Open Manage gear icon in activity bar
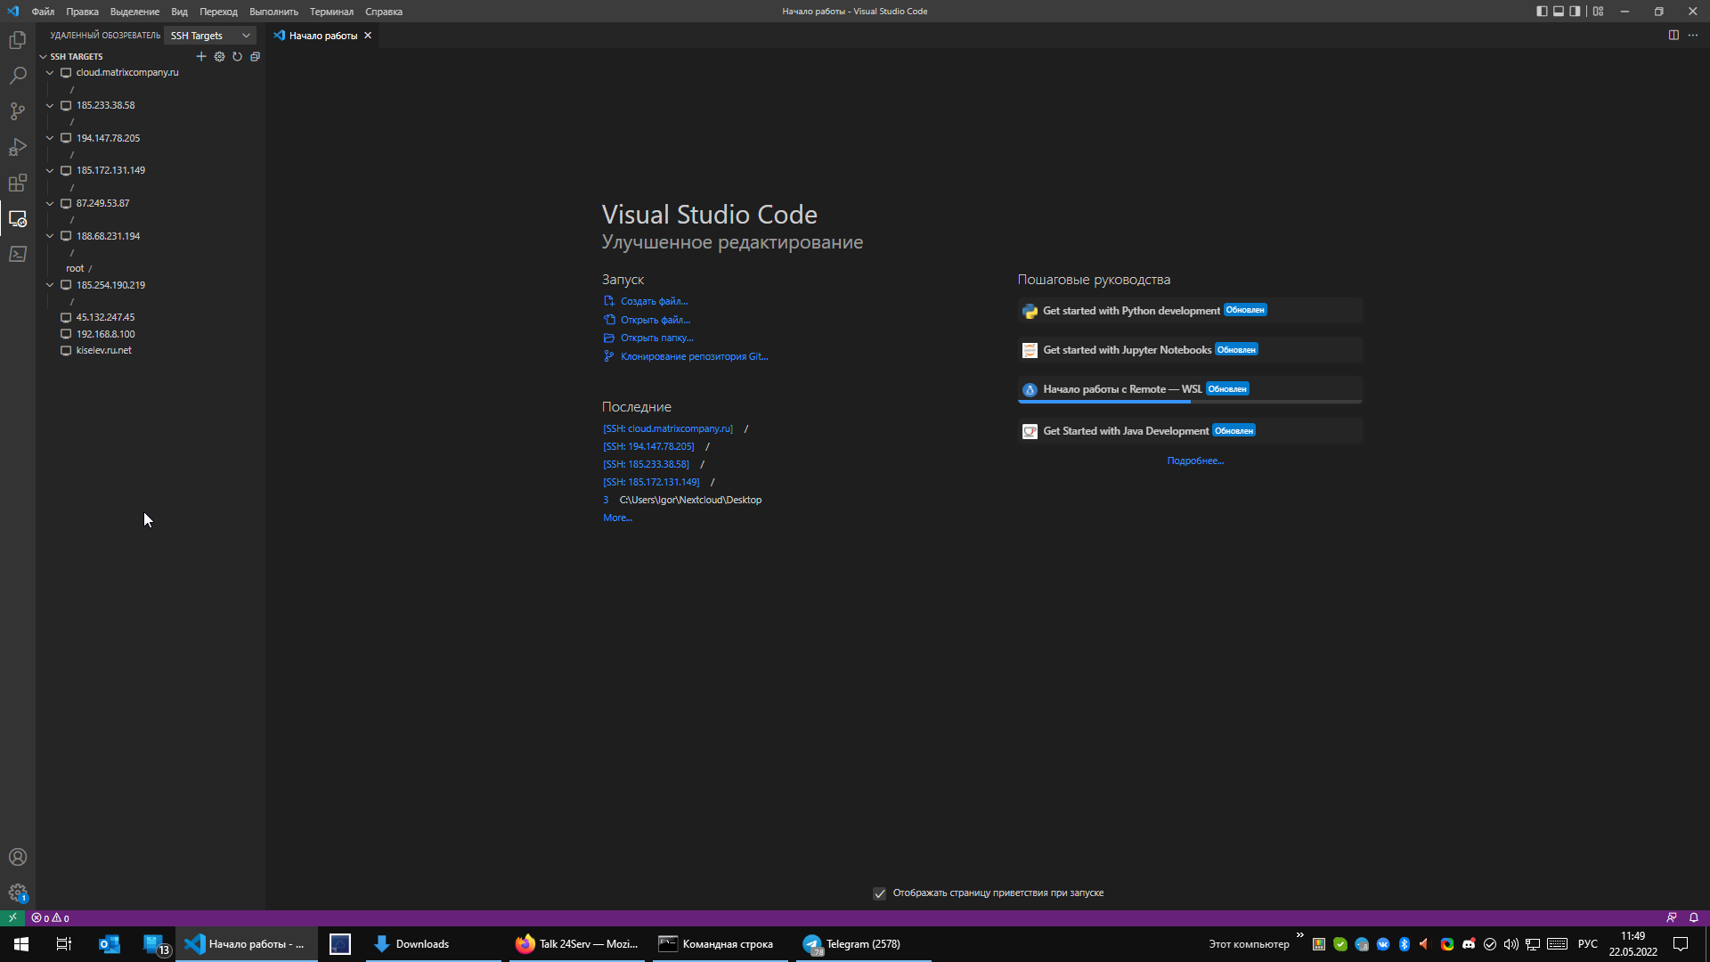Viewport: 1710px width, 962px height. click(18, 893)
